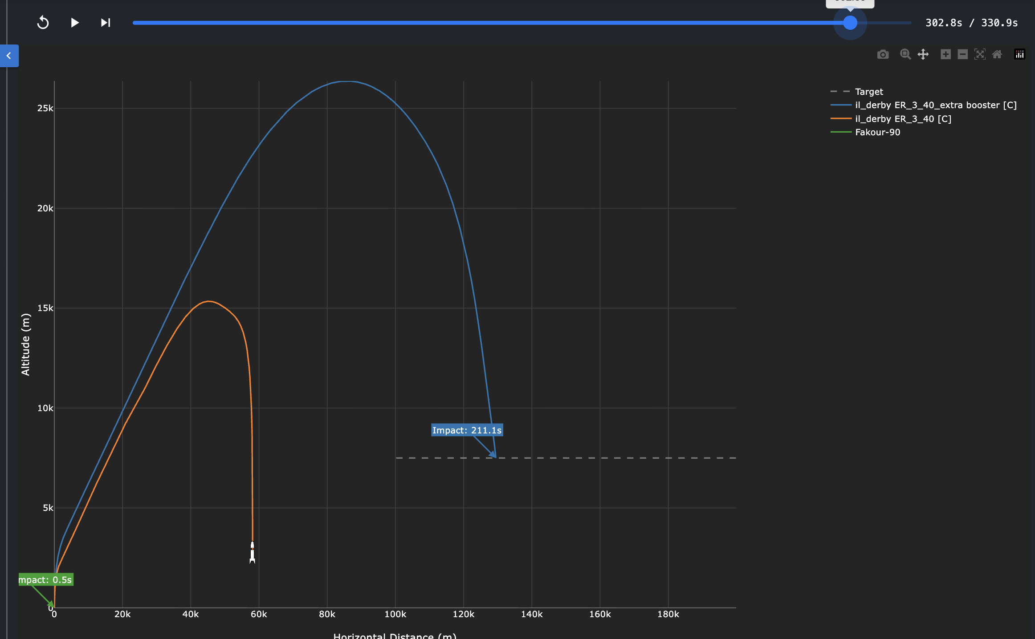Restart the simulation playback

click(x=43, y=22)
